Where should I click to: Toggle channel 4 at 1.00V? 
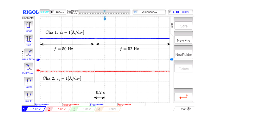(x=108, y=109)
